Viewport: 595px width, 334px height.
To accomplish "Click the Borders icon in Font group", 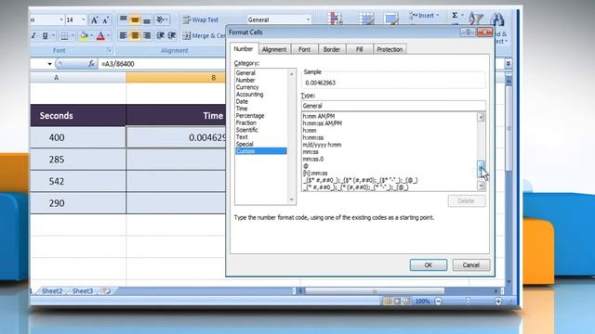I will [x=64, y=36].
